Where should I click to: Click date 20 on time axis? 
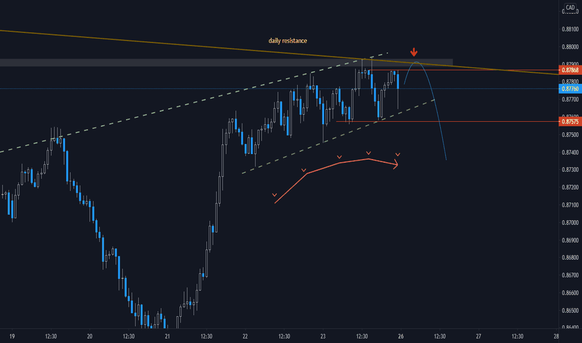(x=89, y=336)
